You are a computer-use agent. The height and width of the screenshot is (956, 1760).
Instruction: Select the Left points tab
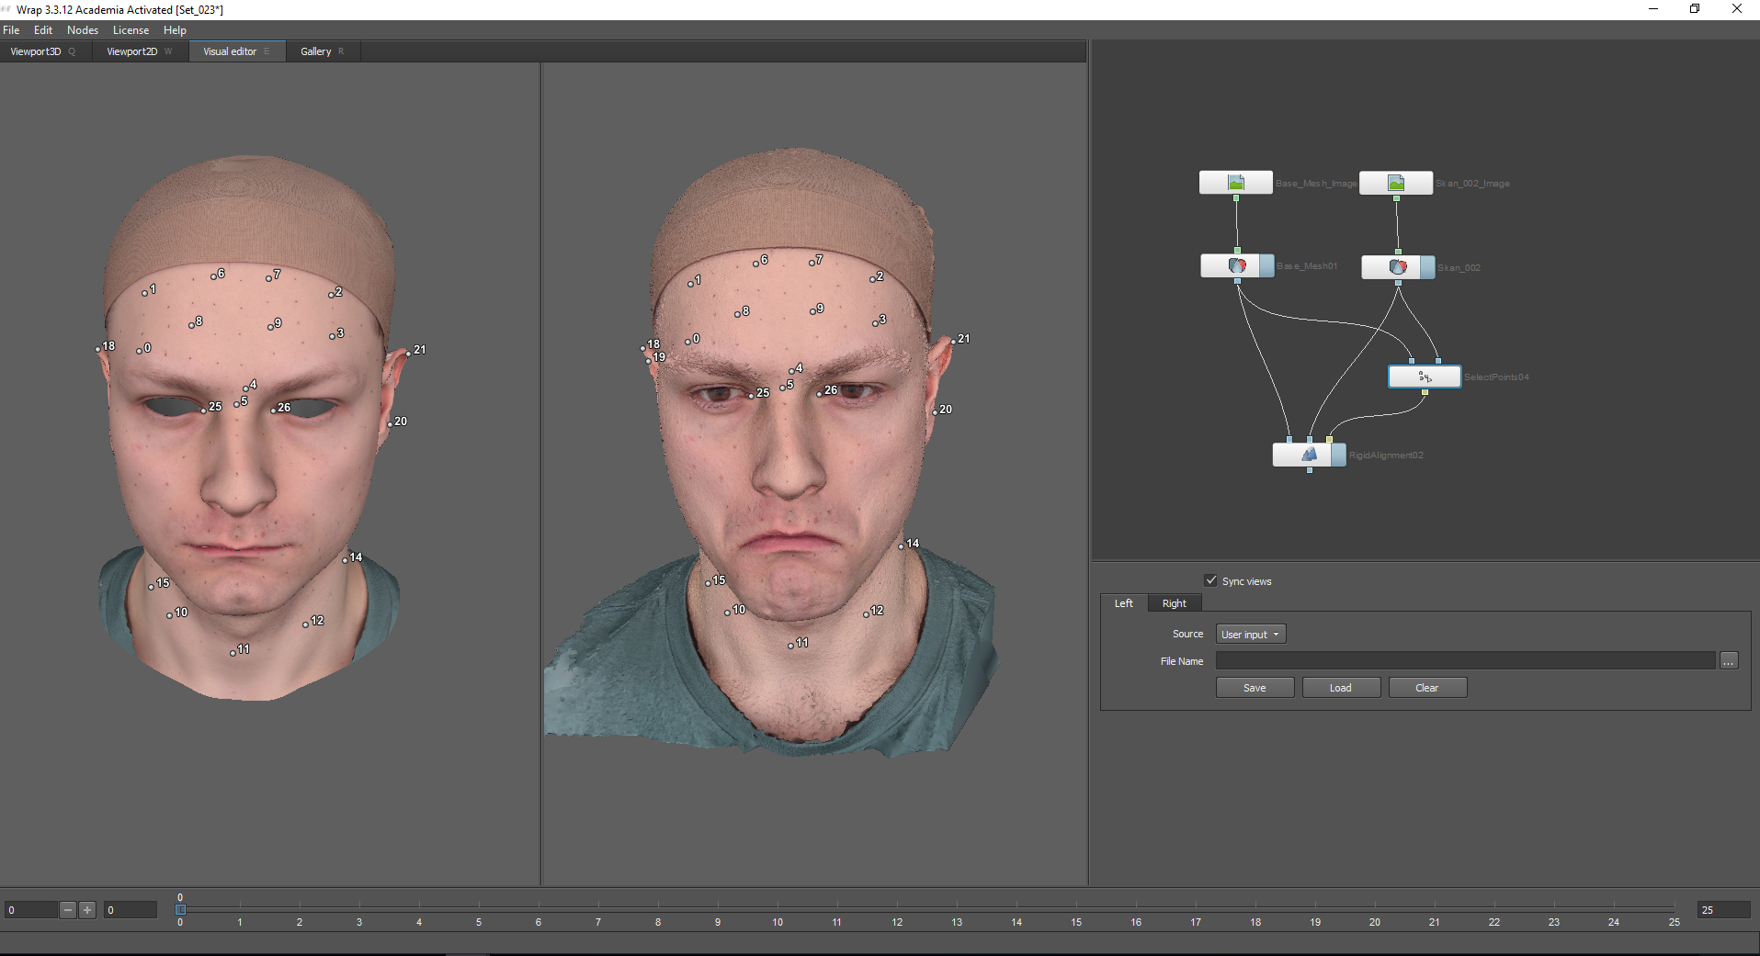click(x=1124, y=603)
